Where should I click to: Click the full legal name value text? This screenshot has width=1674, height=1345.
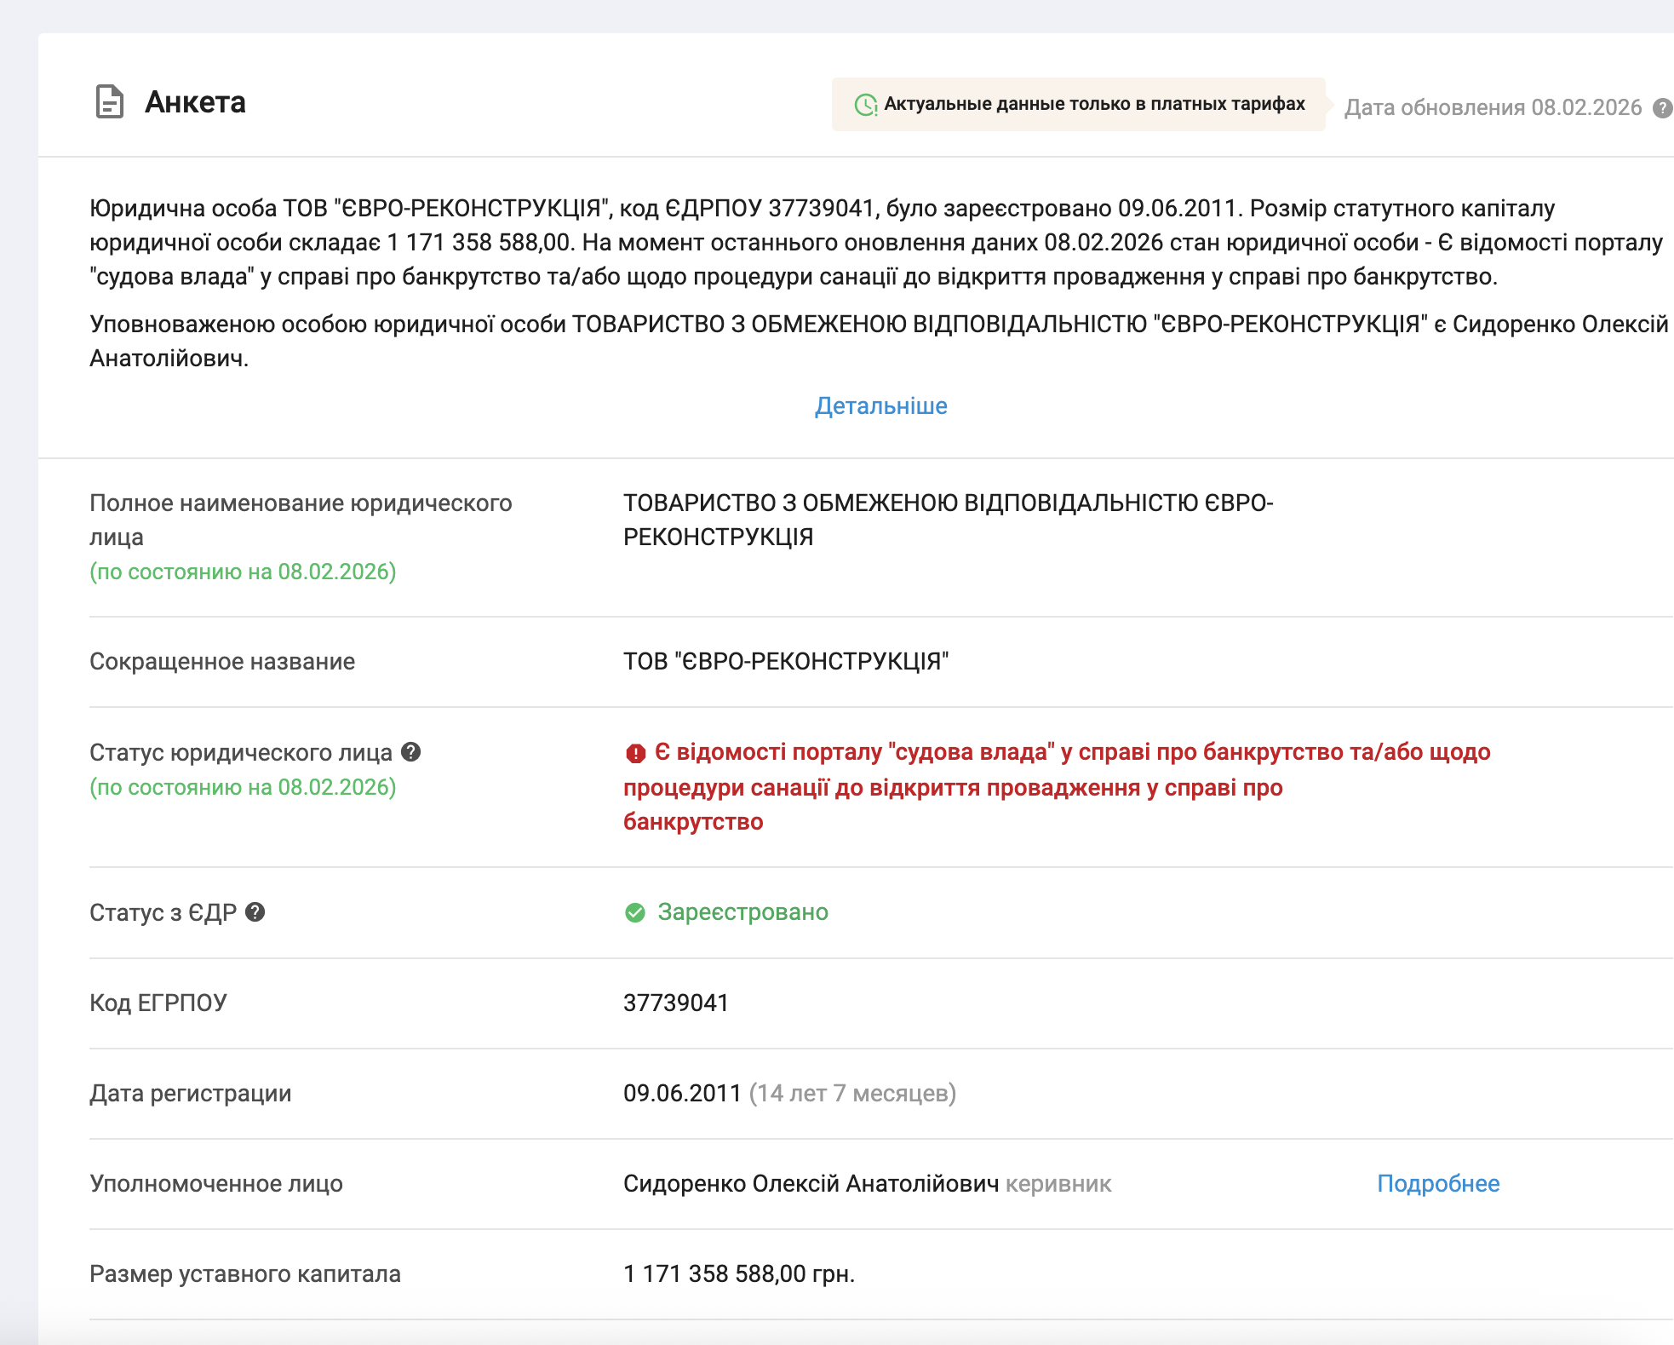click(947, 520)
